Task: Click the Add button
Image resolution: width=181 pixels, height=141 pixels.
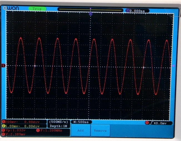Action: [81, 130]
